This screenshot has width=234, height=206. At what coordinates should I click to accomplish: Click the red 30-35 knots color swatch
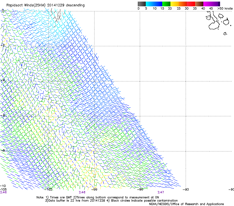[x=191, y=4]
